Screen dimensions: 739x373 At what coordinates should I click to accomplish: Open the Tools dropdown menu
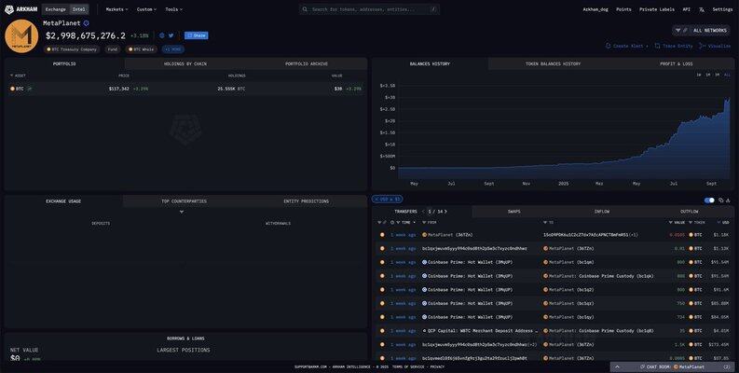[x=172, y=8]
